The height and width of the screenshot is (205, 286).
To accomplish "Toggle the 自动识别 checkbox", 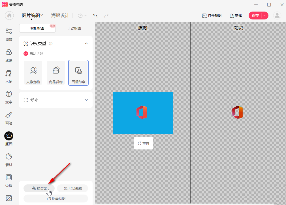I will (x=26, y=54).
